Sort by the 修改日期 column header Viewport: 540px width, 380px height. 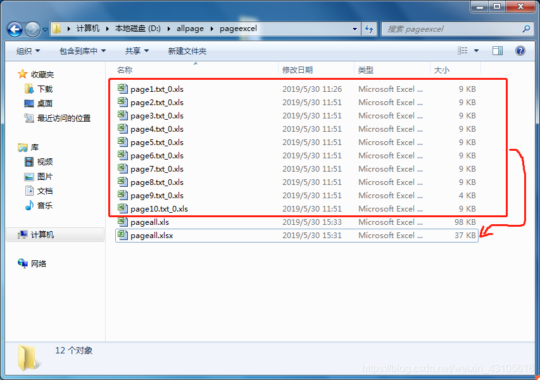(x=298, y=70)
